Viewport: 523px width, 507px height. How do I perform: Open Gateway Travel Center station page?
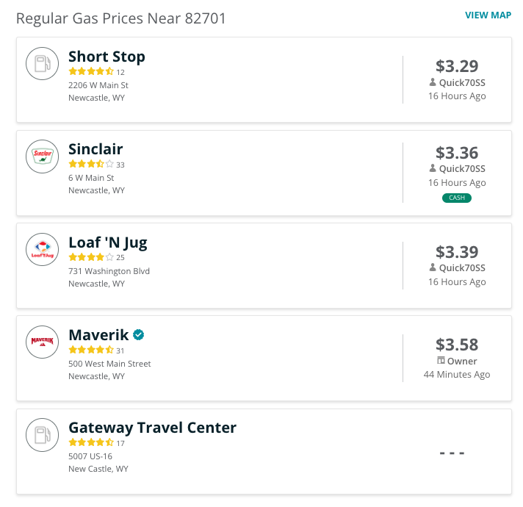click(x=153, y=428)
